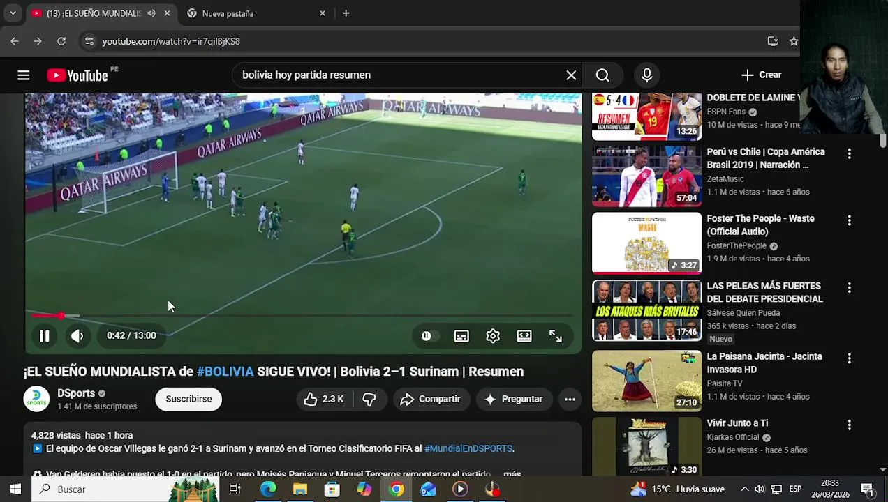Screen dimensions: 888x502
Task: Enter full screen mode
Action: click(x=556, y=336)
